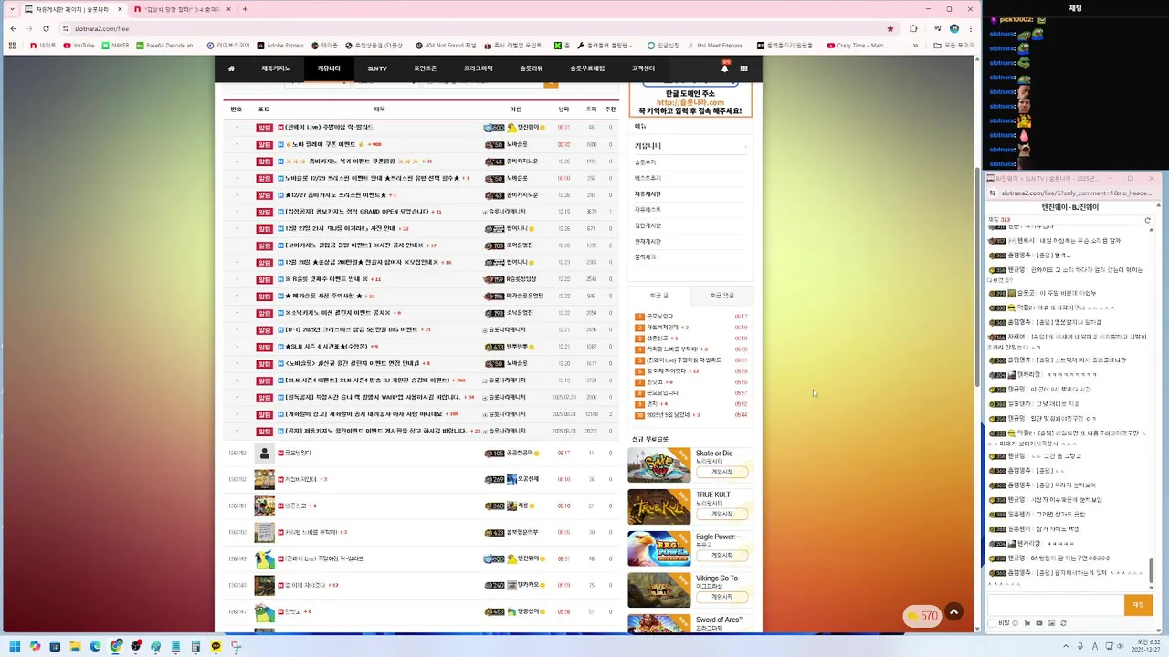Open the Windows Start menu
Image resolution: width=1169 pixels, height=657 pixels.
coord(15,646)
